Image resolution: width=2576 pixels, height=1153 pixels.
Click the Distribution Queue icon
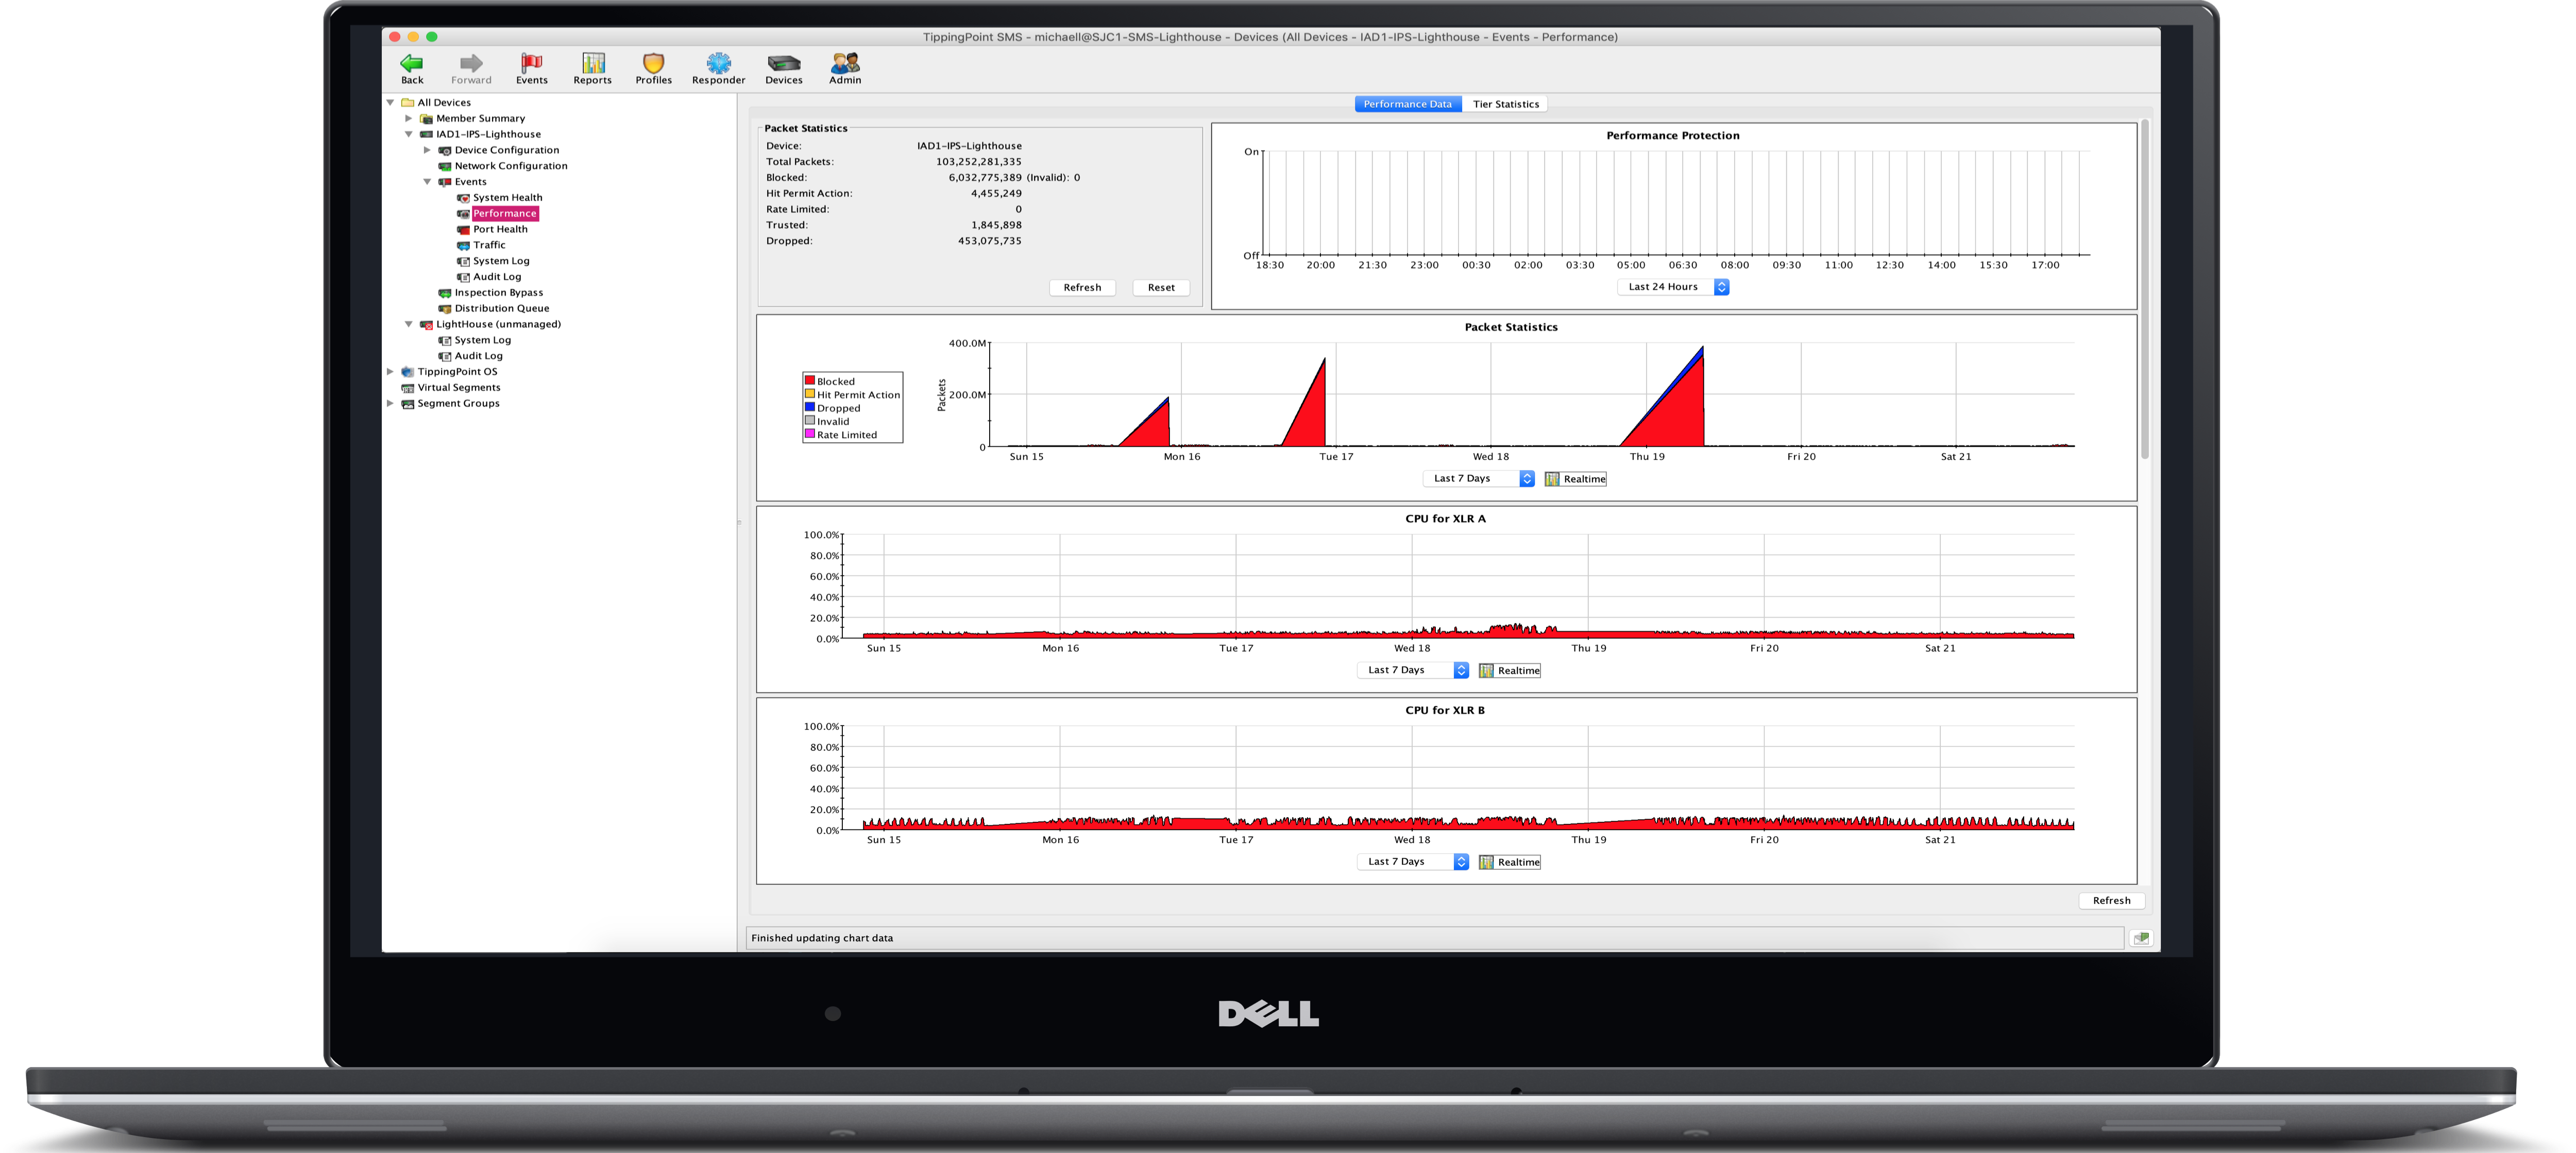[x=445, y=309]
